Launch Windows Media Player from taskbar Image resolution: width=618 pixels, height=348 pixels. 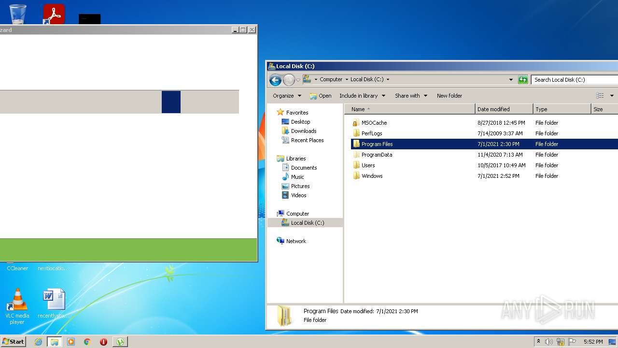click(x=71, y=342)
